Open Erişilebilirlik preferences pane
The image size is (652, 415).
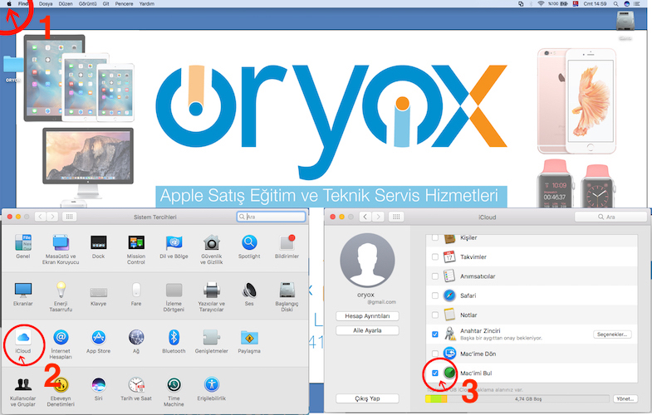pyautogui.click(x=211, y=388)
